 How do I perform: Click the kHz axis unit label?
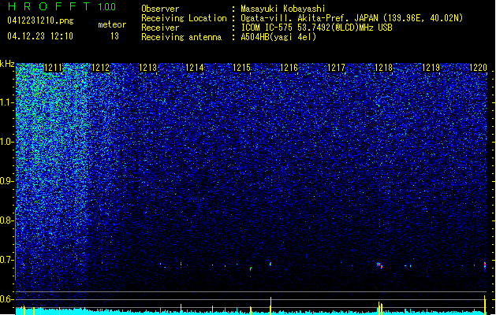pos(7,64)
